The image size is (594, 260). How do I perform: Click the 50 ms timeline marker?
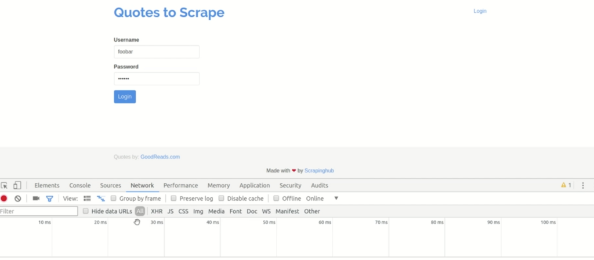coord(269,222)
